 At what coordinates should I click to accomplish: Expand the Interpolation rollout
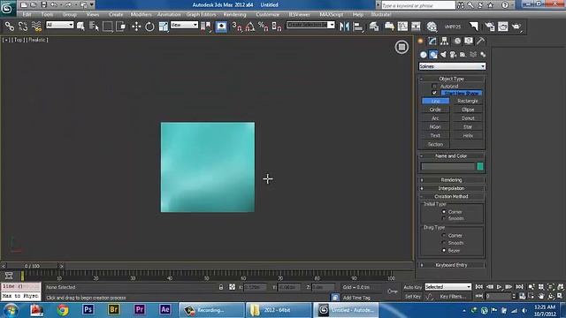tap(451, 188)
